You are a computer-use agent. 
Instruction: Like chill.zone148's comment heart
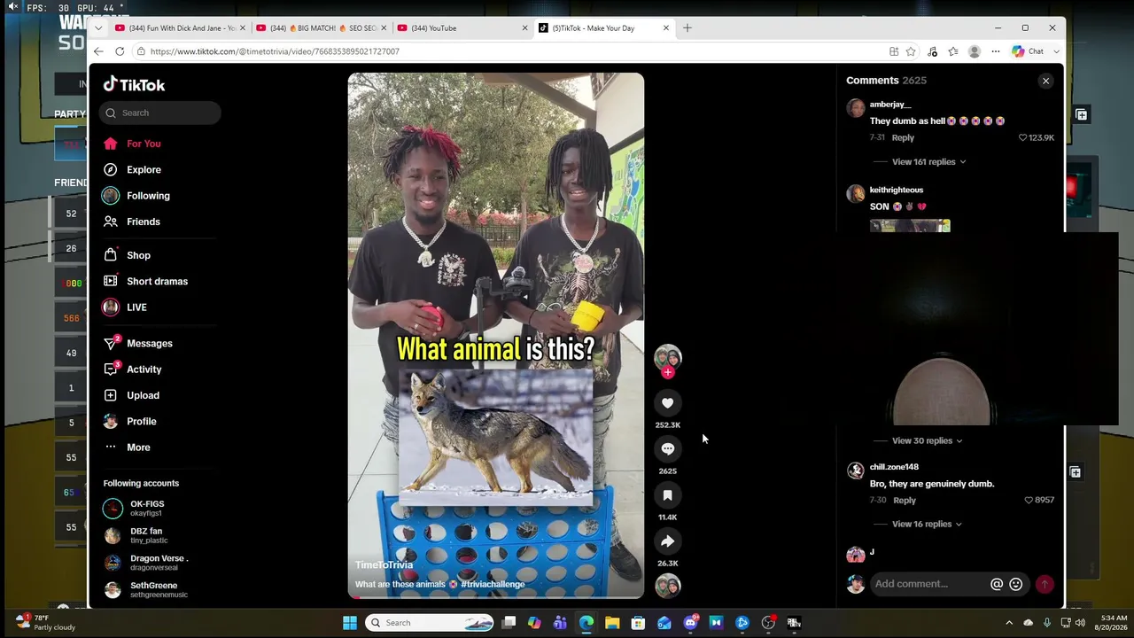click(1029, 501)
